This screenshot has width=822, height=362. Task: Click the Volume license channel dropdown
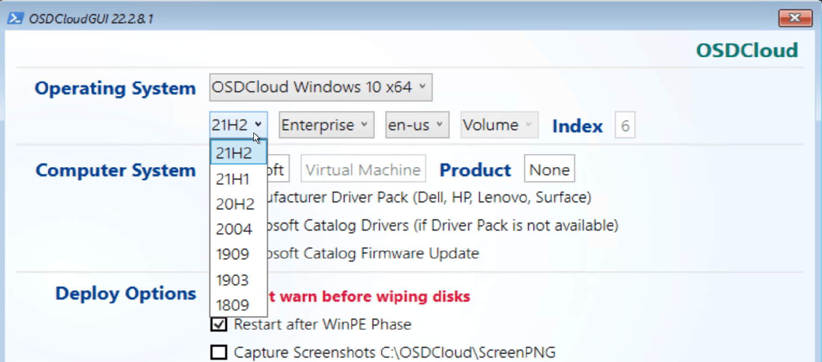tap(498, 124)
